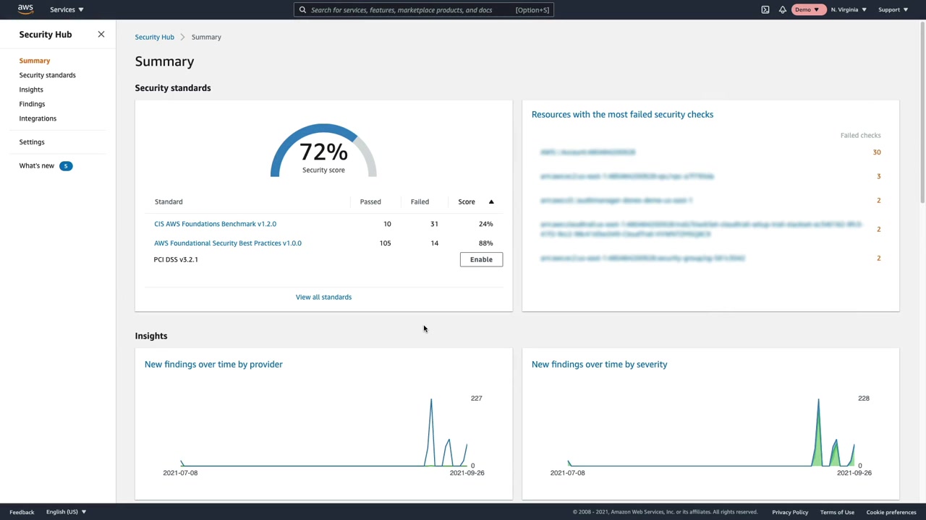
Task: Enable the PCI DSS v3.2.1 standard
Action: click(481, 259)
